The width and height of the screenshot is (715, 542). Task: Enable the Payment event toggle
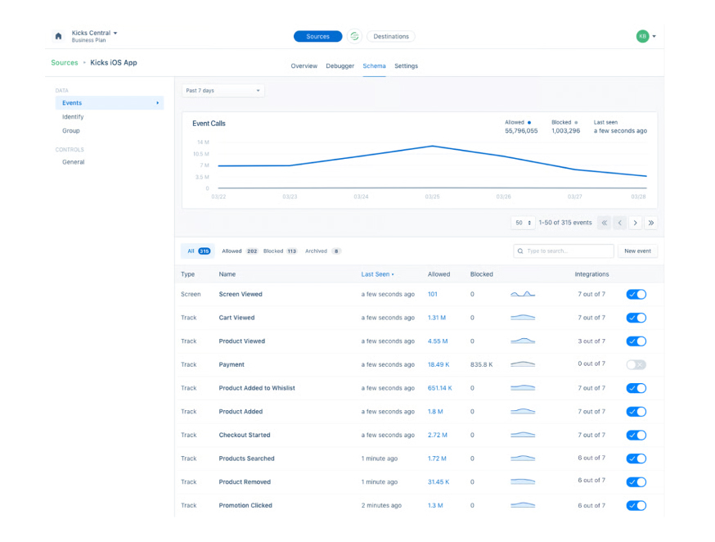pos(636,364)
